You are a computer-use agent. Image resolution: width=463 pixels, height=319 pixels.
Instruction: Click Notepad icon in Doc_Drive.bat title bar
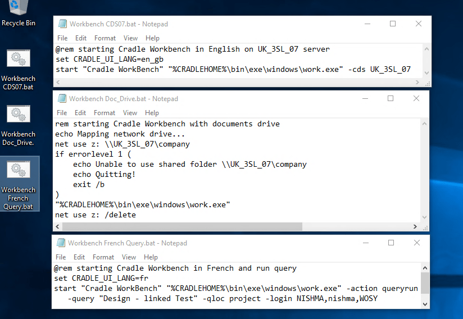point(62,98)
